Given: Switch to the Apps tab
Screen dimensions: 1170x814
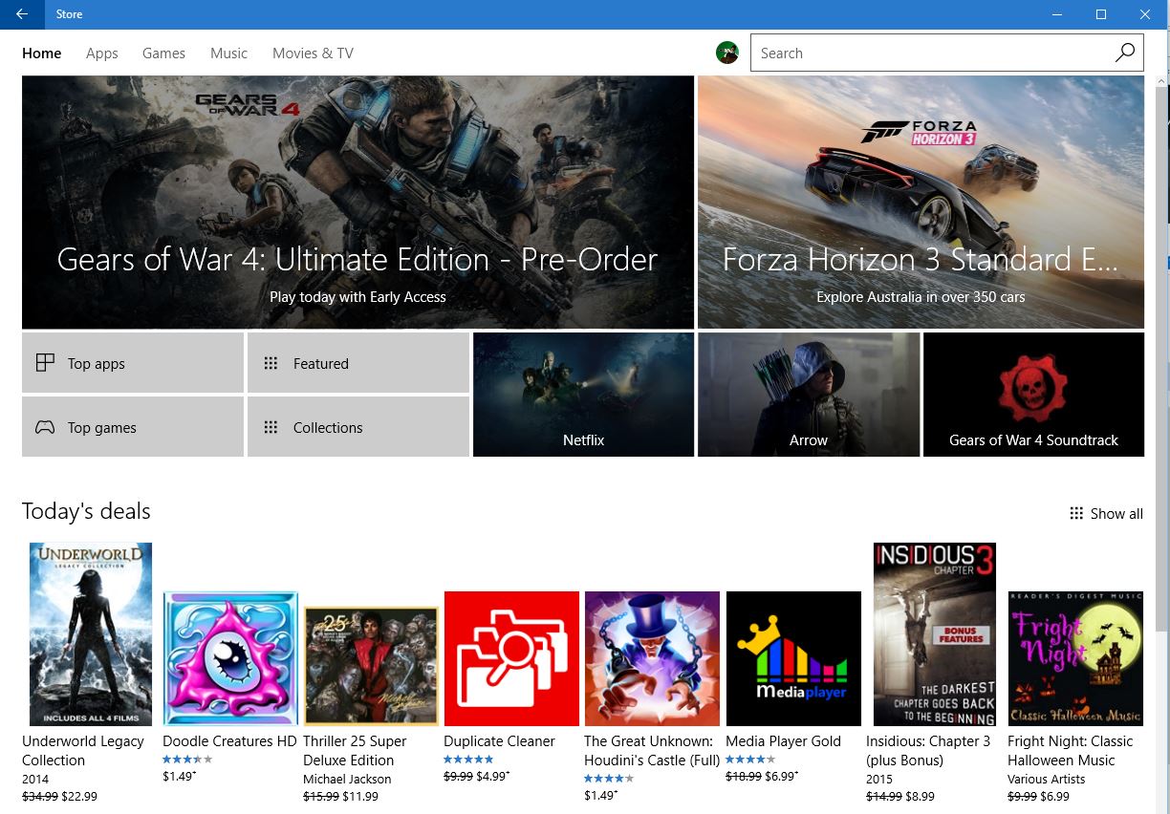Looking at the screenshot, I should pyautogui.click(x=102, y=54).
